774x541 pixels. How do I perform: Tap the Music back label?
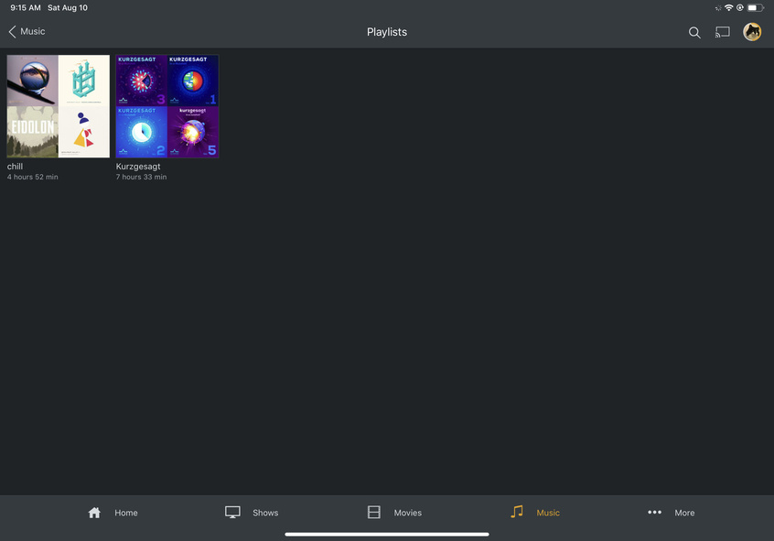pyautogui.click(x=33, y=32)
